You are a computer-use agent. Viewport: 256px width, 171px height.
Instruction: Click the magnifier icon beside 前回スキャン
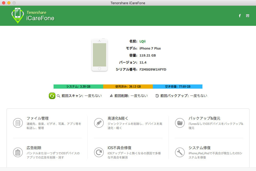[x=58, y=96]
